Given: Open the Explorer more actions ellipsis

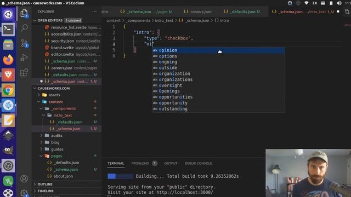Looking at the screenshot, I should point(94,11).
